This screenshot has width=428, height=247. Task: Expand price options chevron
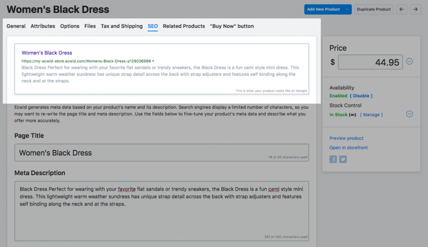(410, 61)
